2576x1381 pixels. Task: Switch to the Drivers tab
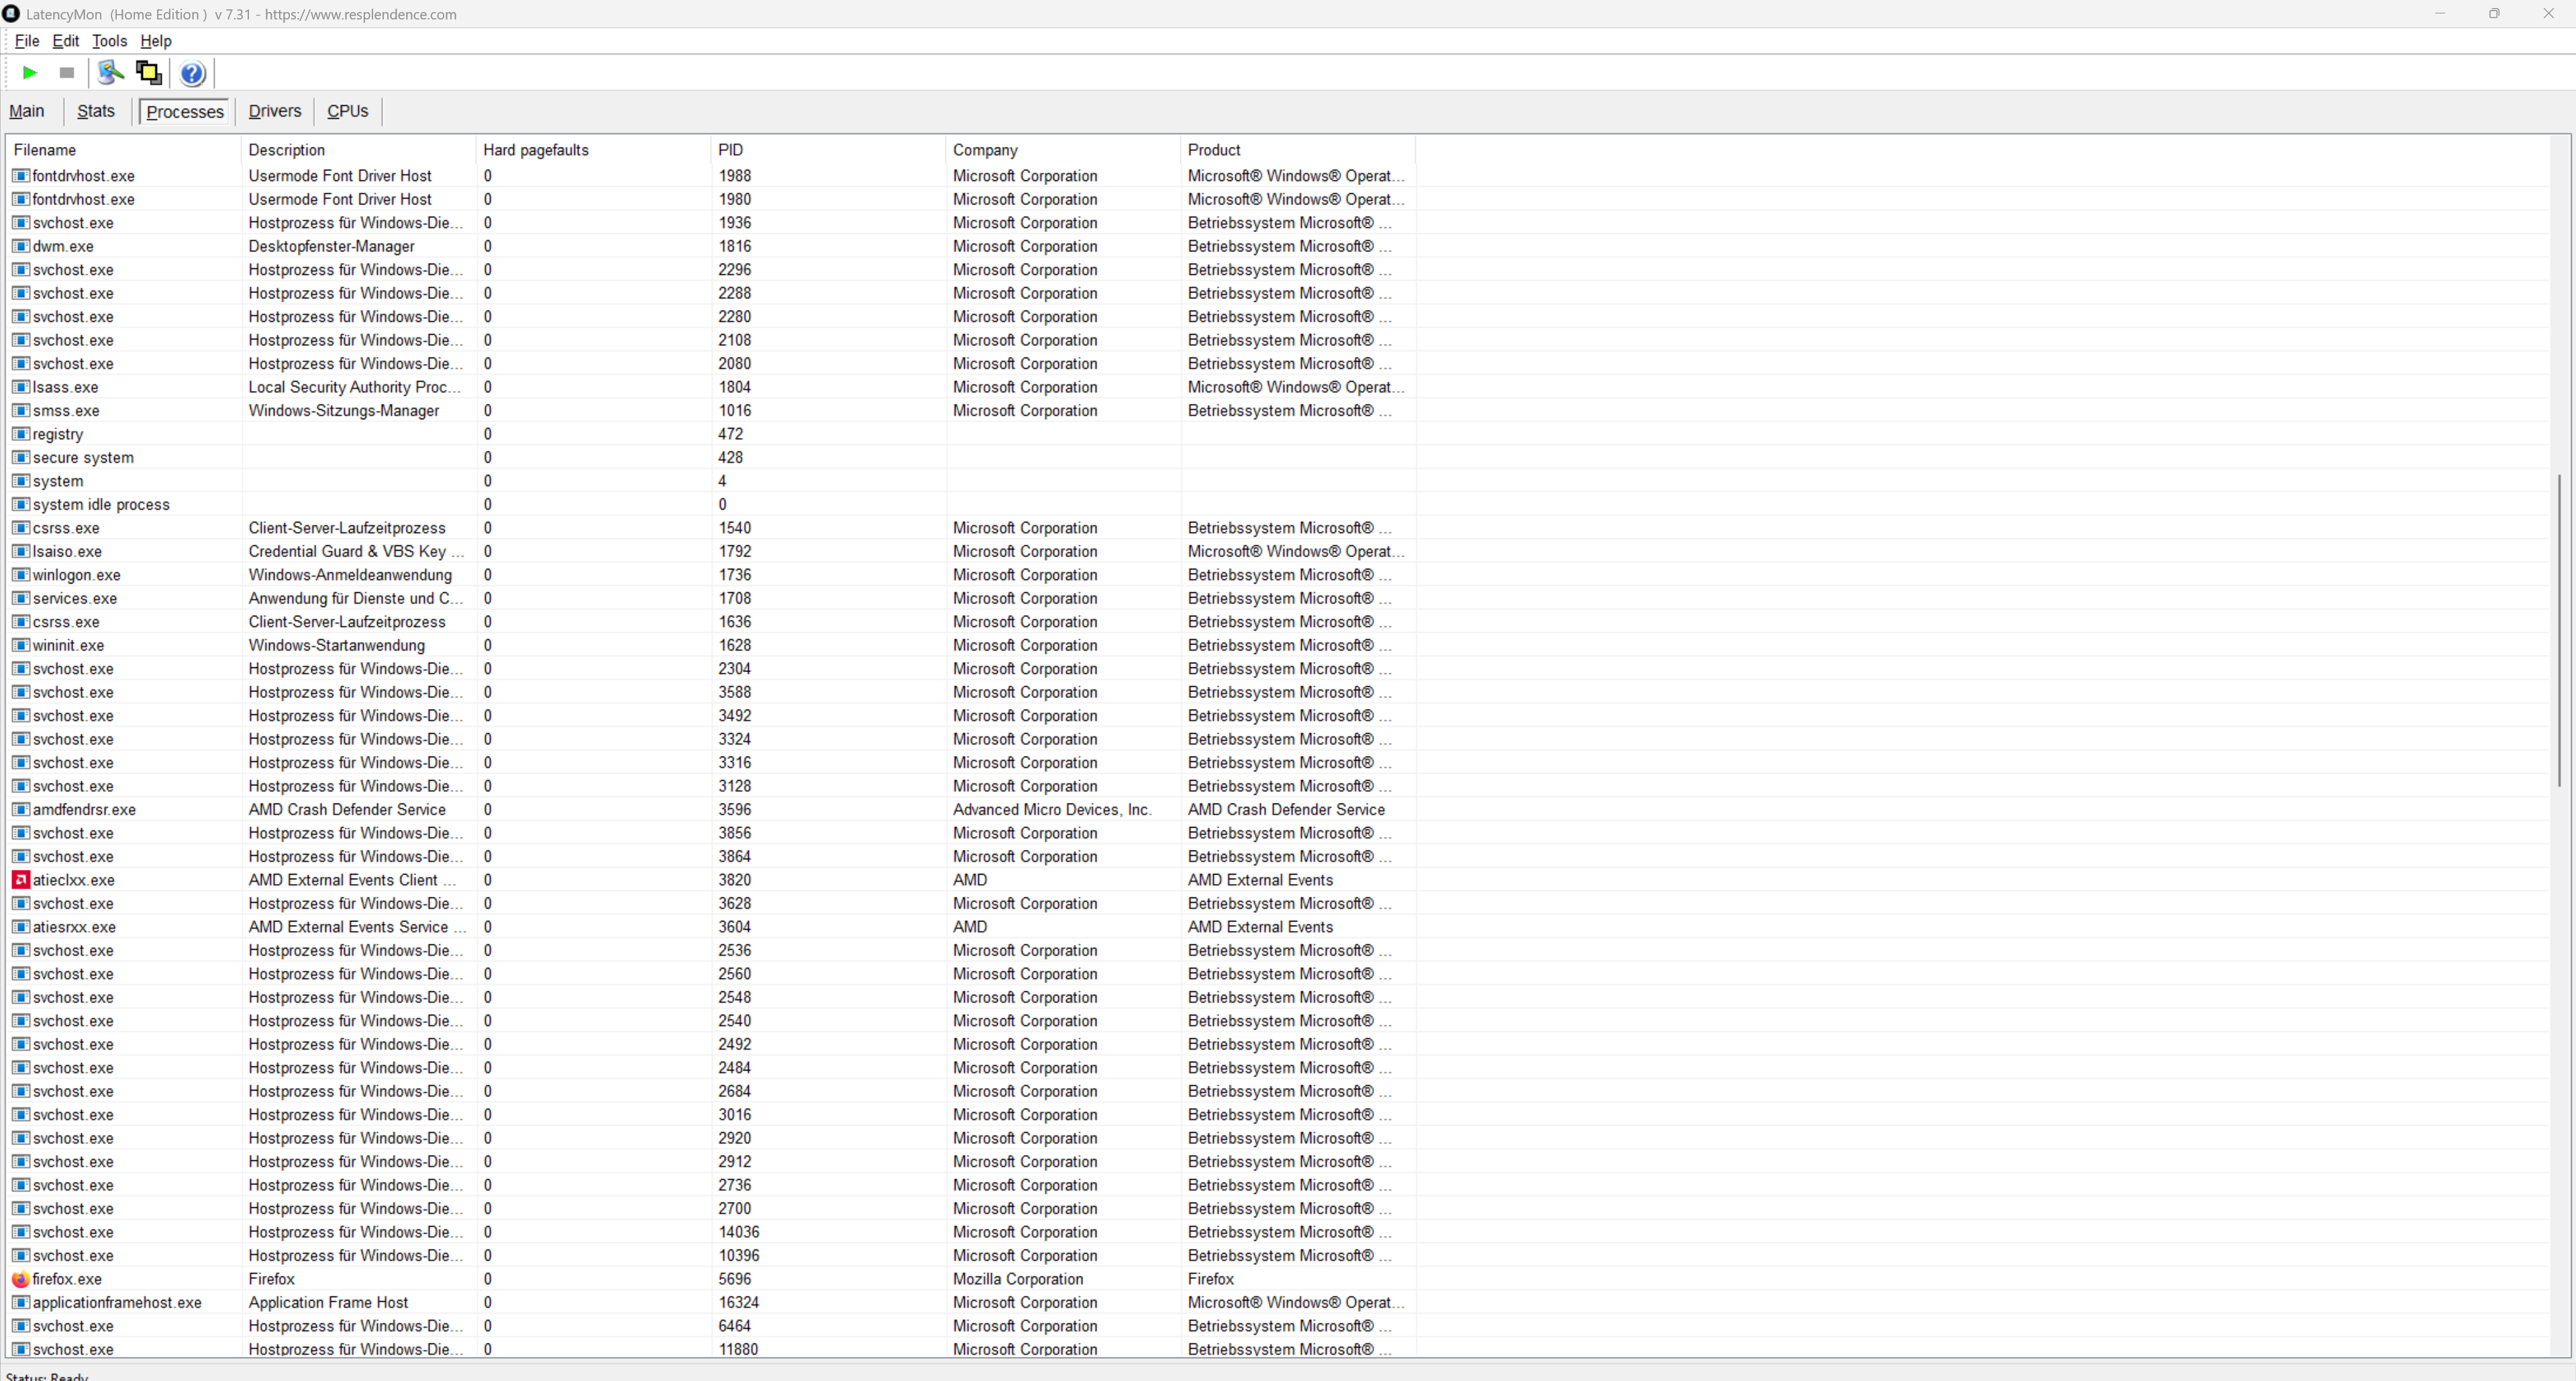(274, 111)
